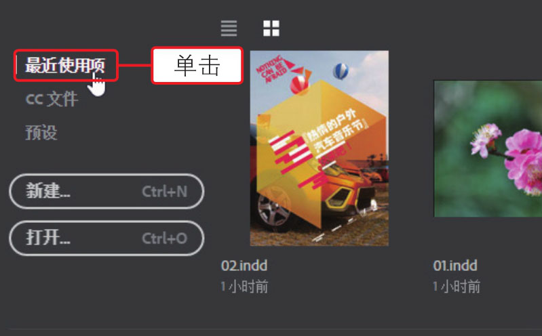Click the 新建... button

point(107,191)
